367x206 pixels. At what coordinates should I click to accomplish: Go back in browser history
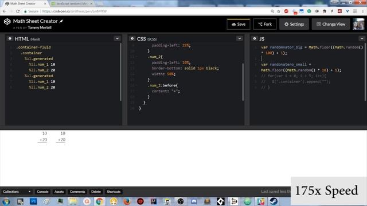(x=5, y=11)
